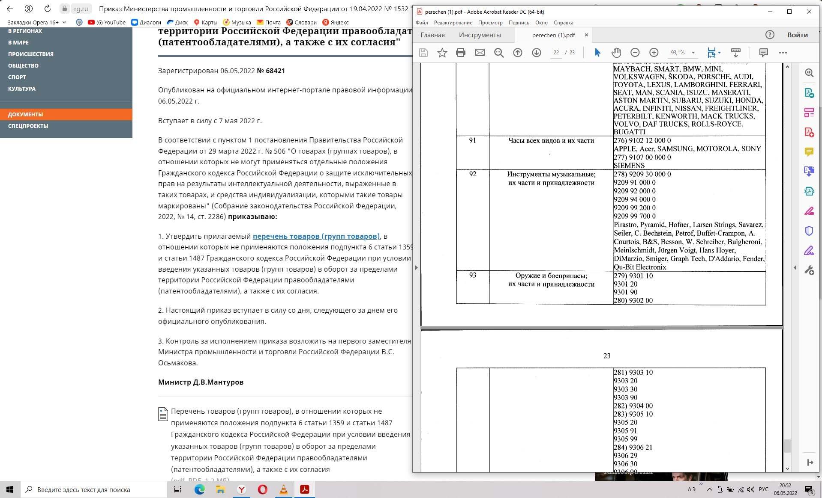This screenshot has width=822, height=498.
Task: Print the PDF using printer icon
Action: [x=461, y=53]
